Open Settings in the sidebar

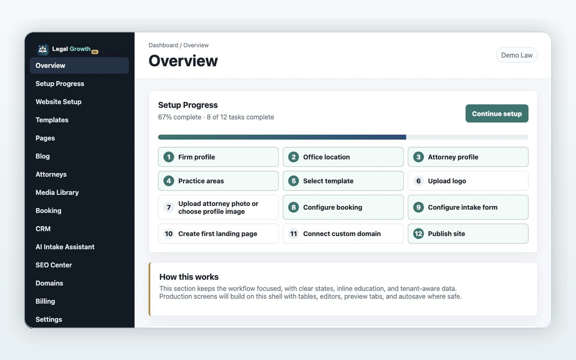(79, 320)
